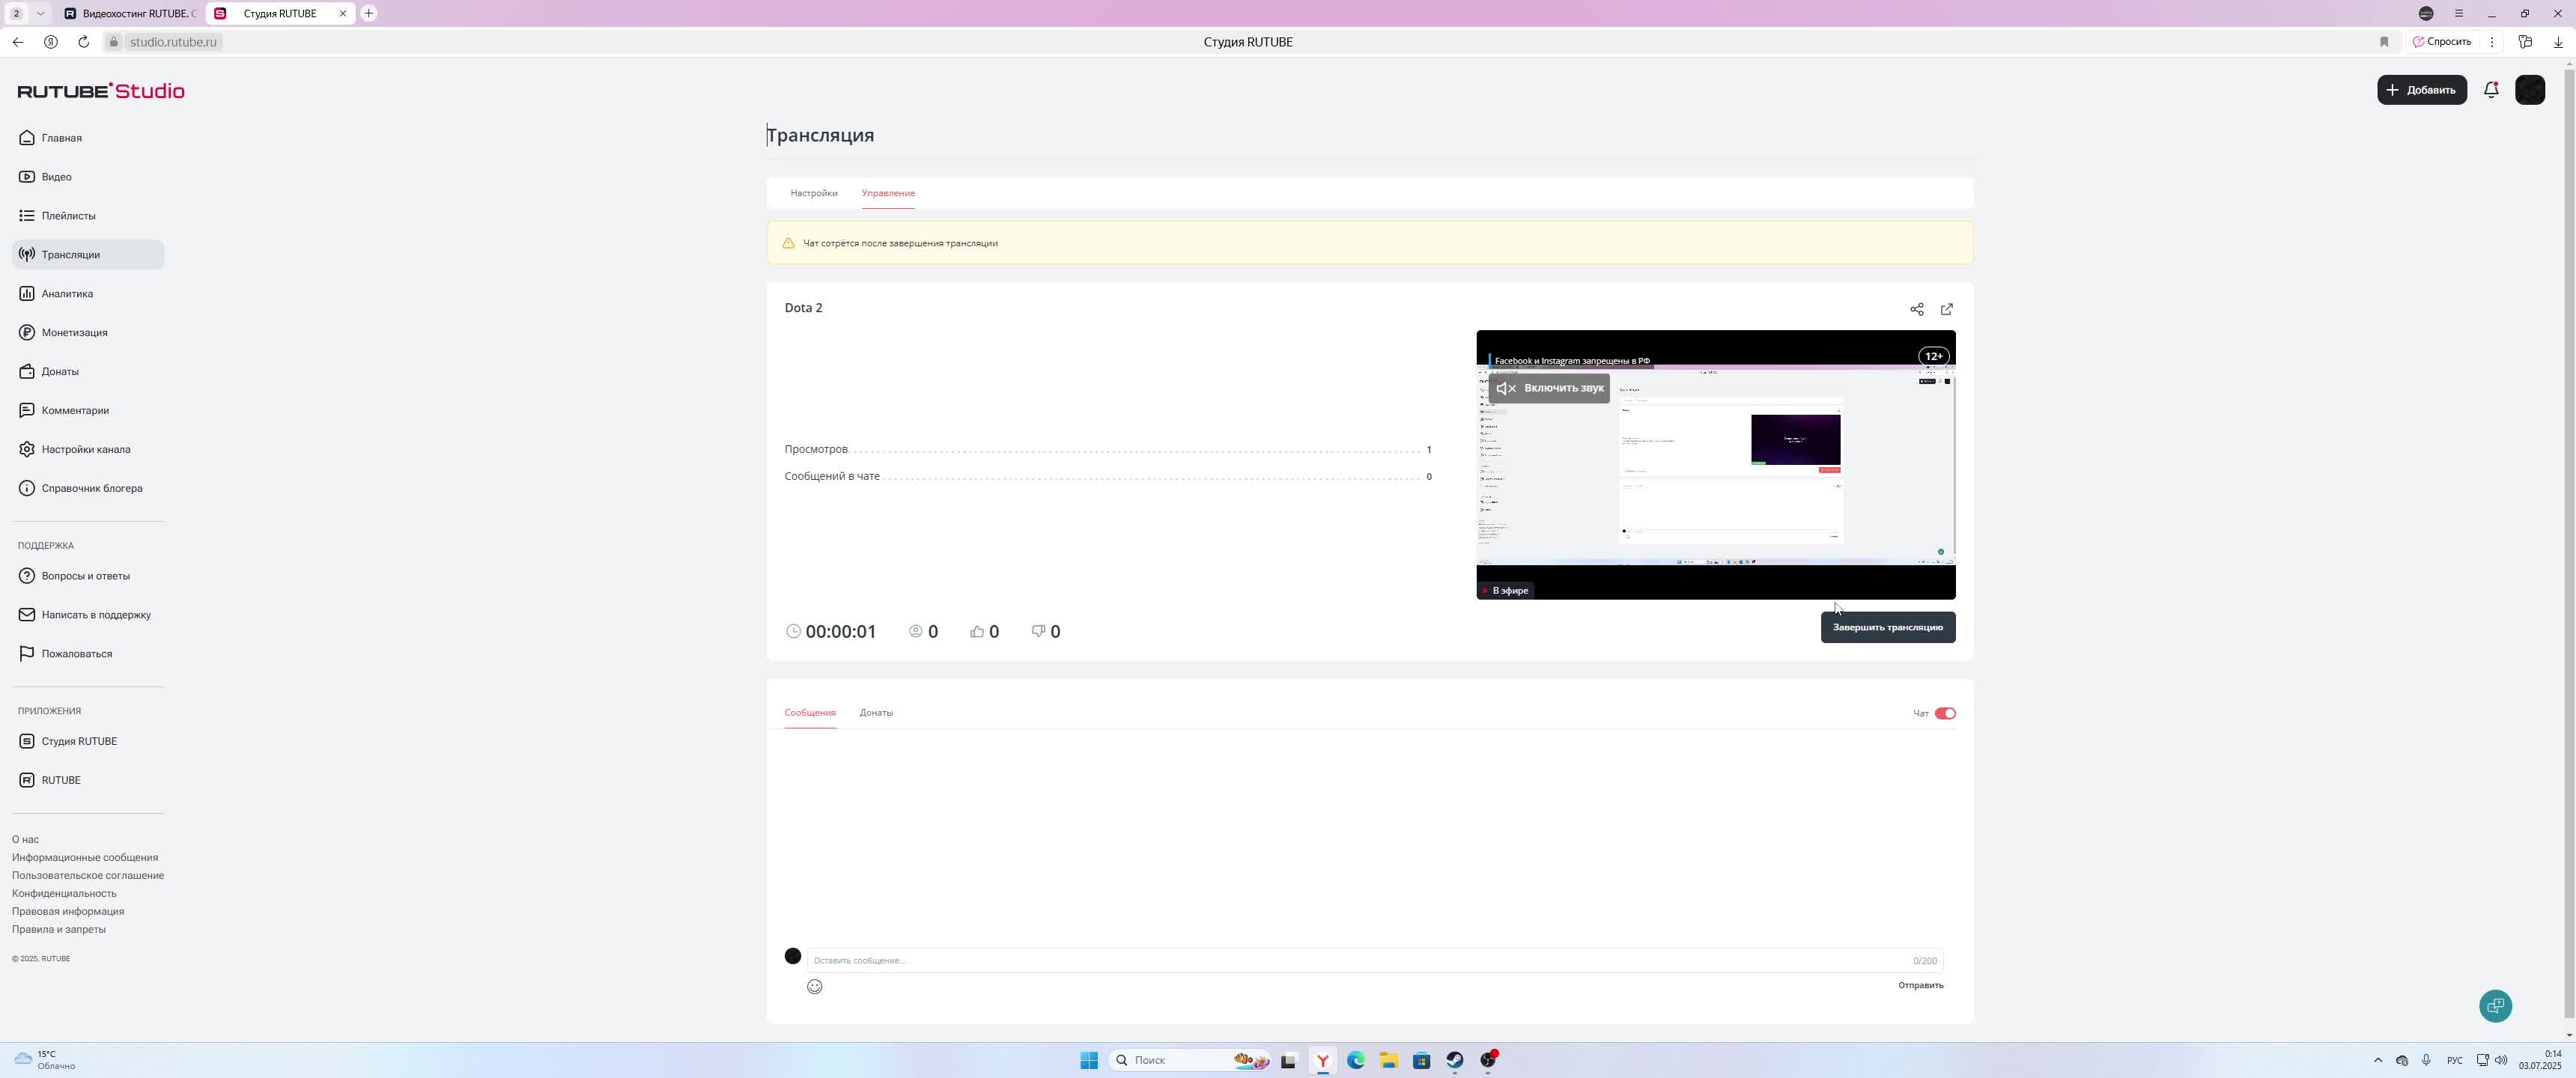Click the volume icon in system tray
The height and width of the screenshot is (1078, 2576).
2501,1061
